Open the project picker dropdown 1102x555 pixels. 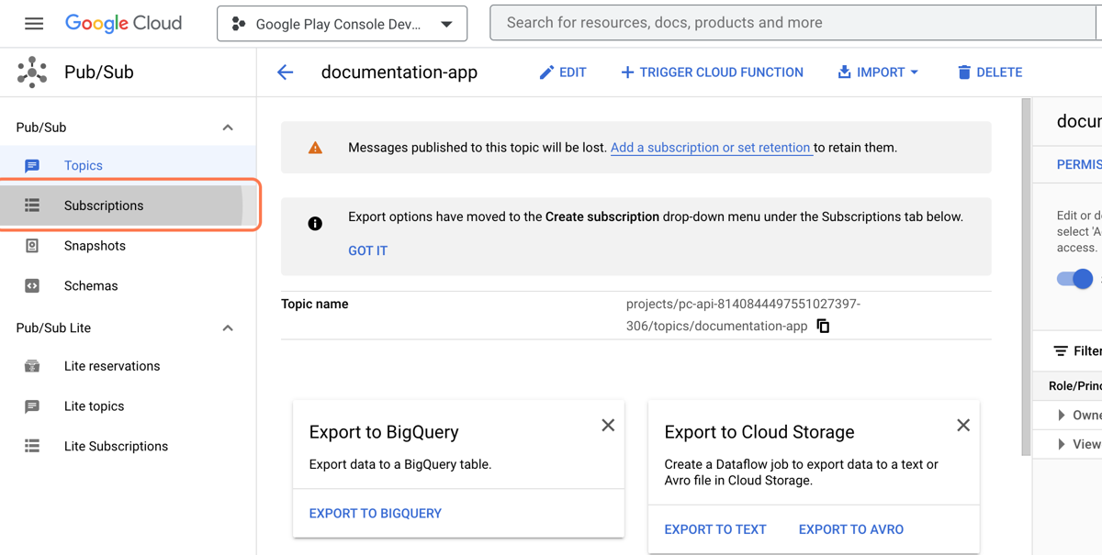(342, 25)
